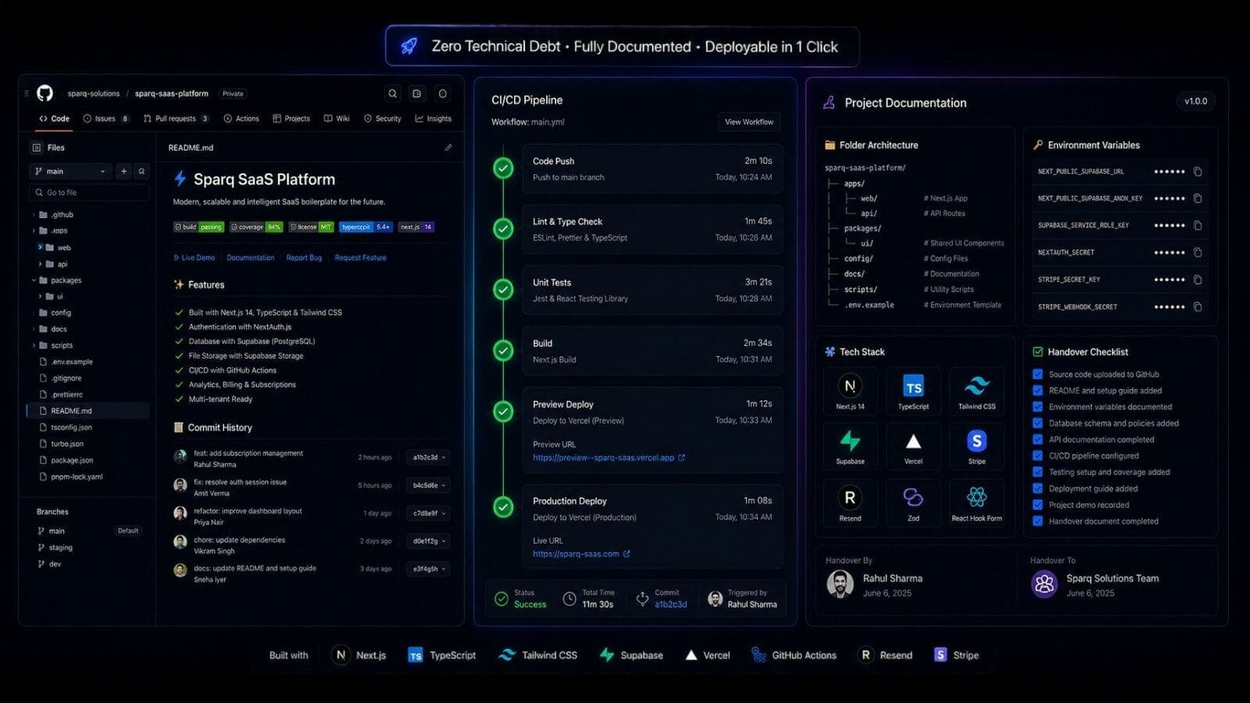Click the pencil edit icon for README.md
The height and width of the screenshot is (703, 1250).
448,147
